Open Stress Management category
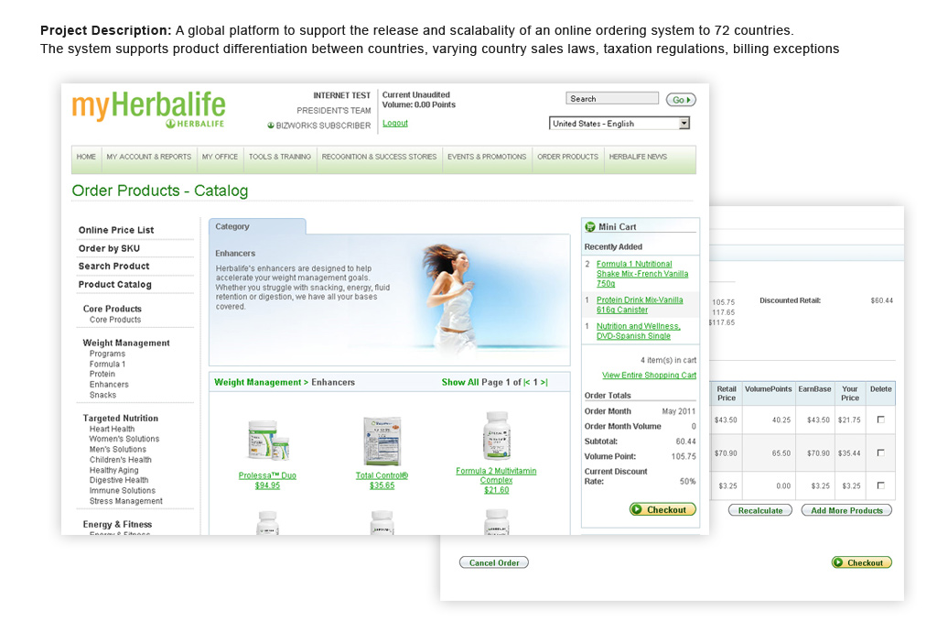 tap(126, 501)
